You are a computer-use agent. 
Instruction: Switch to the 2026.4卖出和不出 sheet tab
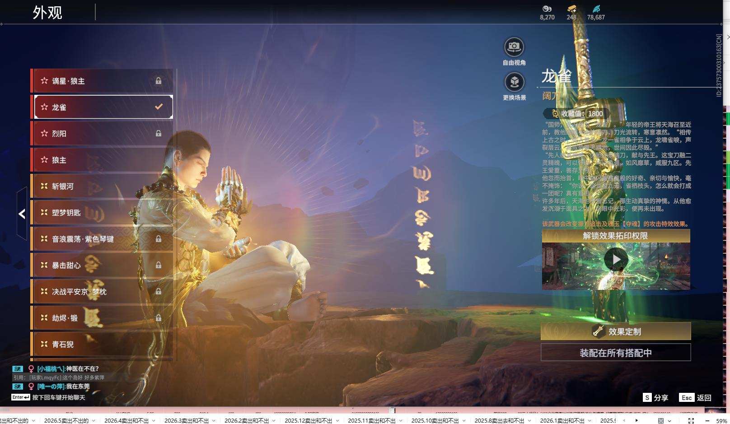(x=126, y=420)
